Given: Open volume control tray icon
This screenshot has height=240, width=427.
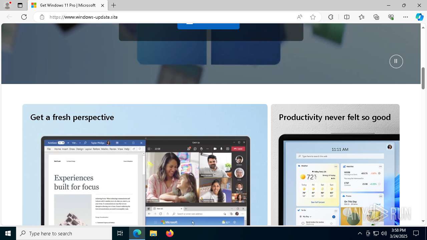Looking at the screenshot, I should point(384,233).
